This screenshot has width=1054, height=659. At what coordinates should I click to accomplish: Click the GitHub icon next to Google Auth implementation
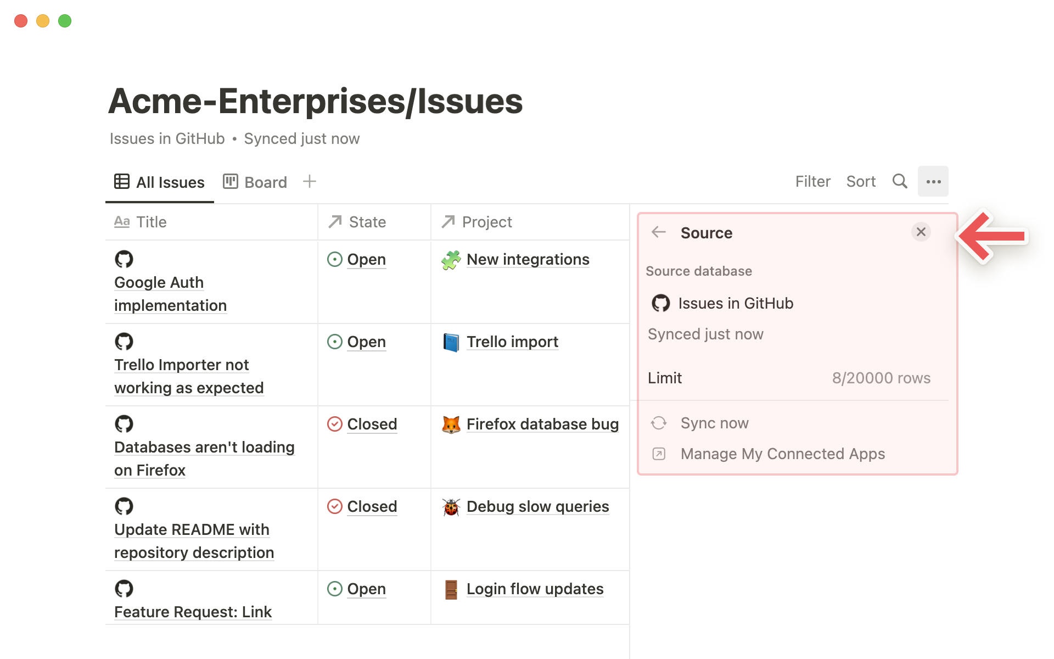point(125,259)
